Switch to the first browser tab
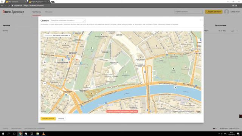Image resolution: width=242 pixels, height=136 pixels. [16, 2]
